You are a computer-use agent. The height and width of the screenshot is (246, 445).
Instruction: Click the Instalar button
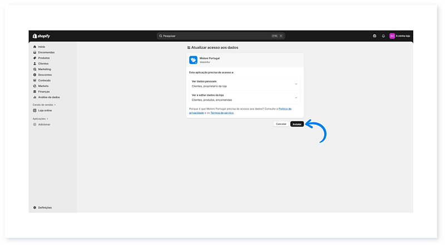point(297,124)
